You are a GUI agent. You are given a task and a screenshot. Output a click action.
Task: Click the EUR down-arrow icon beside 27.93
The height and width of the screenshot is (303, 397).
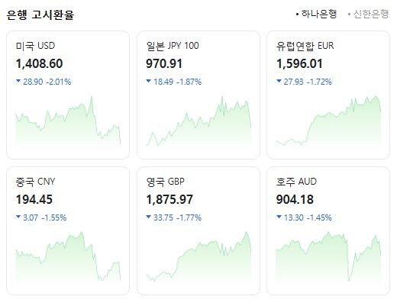point(279,81)
